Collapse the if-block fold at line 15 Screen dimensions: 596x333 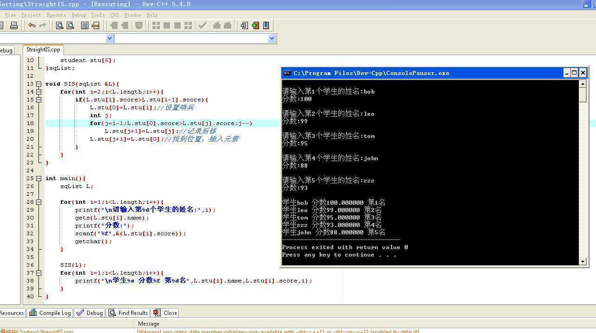[x=39, y=100]
